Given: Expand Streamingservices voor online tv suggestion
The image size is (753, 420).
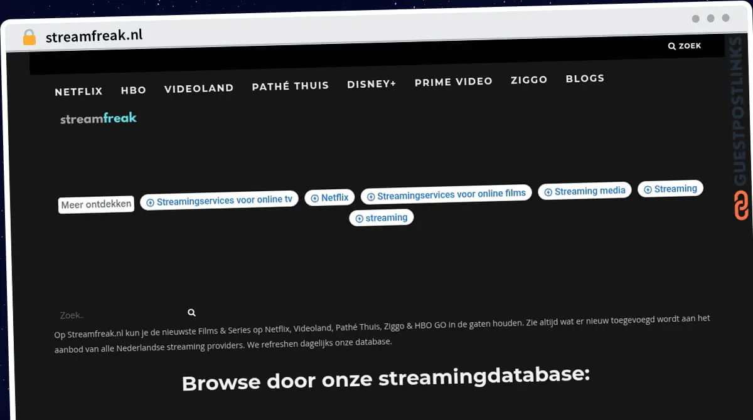Looking at the screenshot, I should (x=219, y=201).
